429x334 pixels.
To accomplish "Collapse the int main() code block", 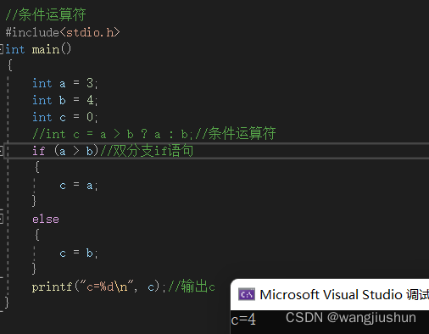I will pos(1,49).
